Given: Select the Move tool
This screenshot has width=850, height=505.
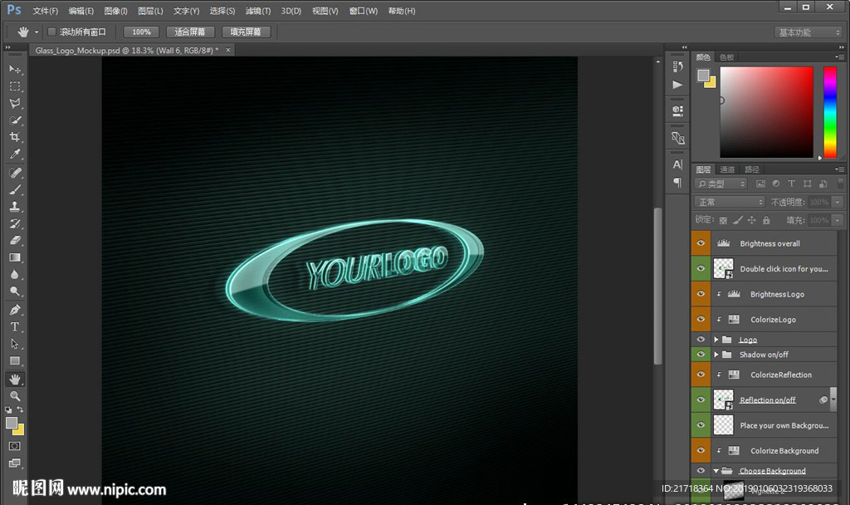Looking at the screenshot, I should point(15,69).
